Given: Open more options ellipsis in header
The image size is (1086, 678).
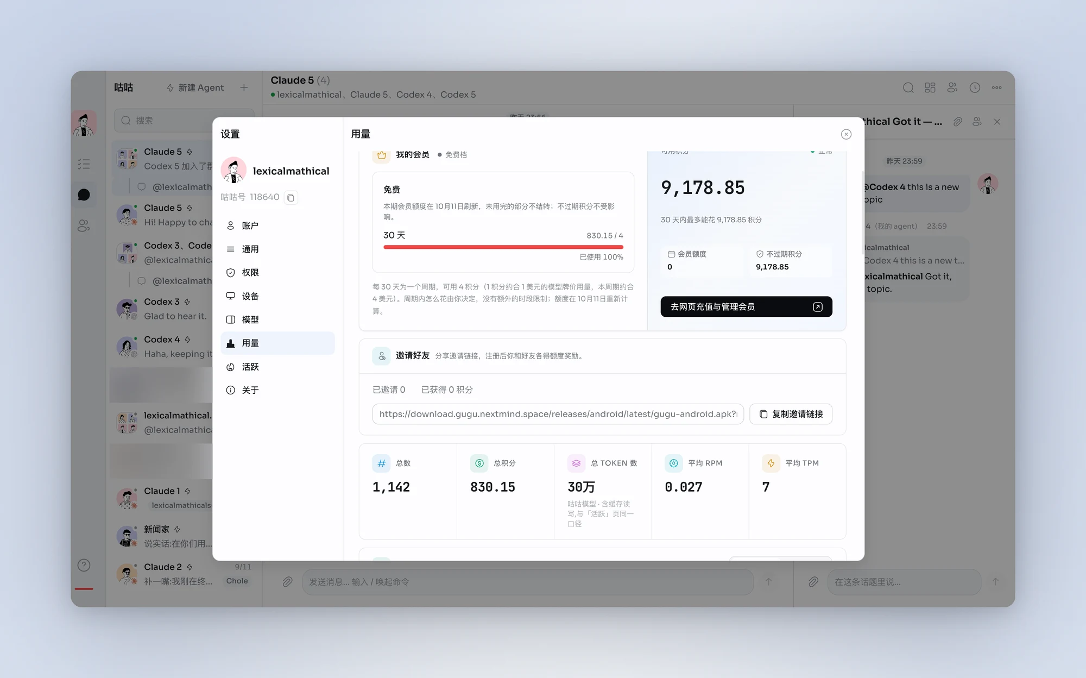Looking at the screenshot, I should pos(996,87).
